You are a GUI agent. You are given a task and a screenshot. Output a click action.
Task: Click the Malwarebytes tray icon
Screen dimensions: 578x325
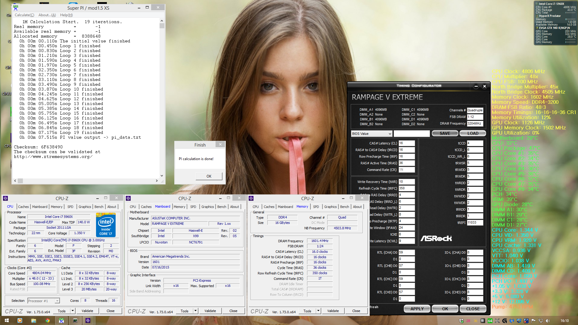point(512,321)
